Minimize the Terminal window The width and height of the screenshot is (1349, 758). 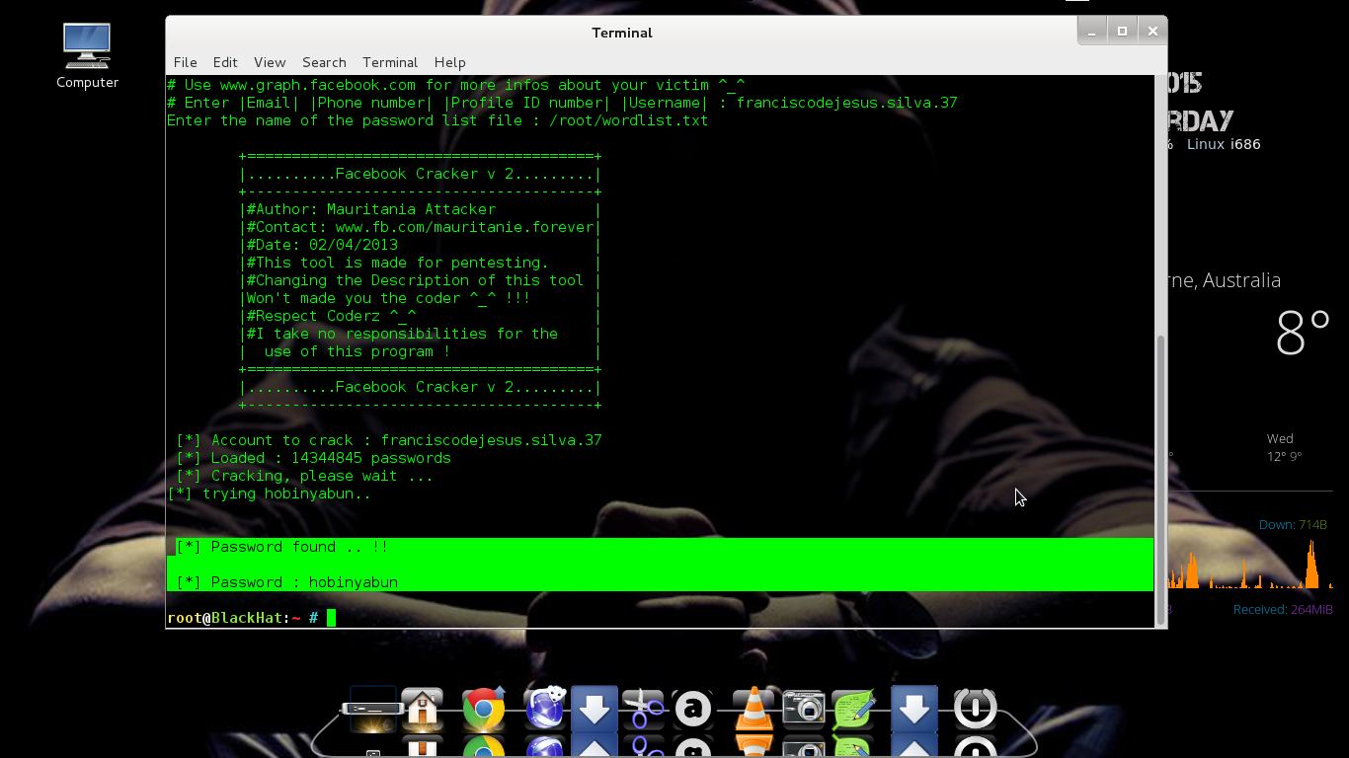click(1092, 32)
